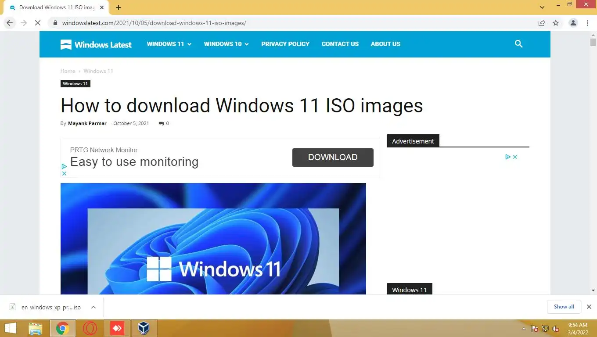
Task: Click the browser Forward arrow
Action: 24,23
